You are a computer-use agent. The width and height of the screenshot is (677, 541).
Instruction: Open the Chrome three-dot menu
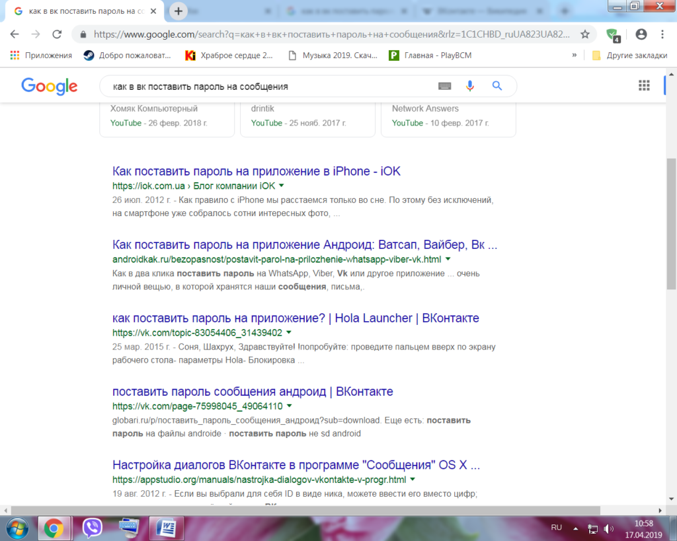pyautogui.click(x=662, y=34)
